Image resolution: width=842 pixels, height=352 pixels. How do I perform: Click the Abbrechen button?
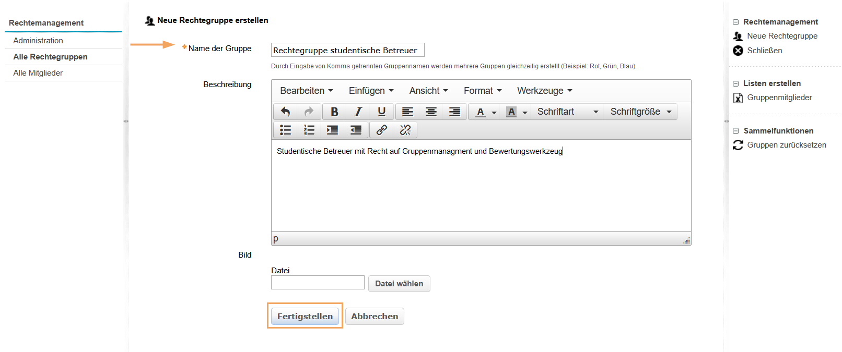click(x=375, y=316)
